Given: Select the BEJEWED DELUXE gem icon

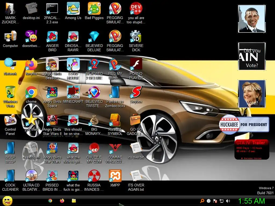Looking at the screenshot, I should (x=94, y=36).
